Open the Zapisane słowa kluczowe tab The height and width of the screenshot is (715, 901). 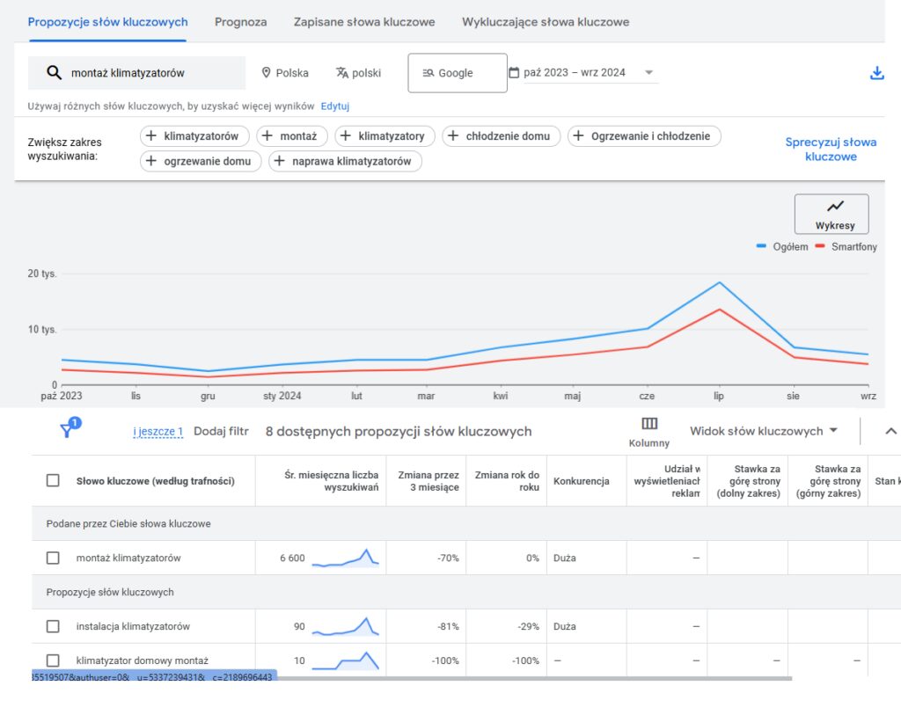[364, 22]
